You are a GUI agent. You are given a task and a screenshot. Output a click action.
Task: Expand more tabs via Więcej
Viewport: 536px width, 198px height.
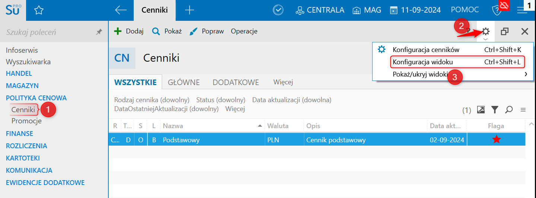click(283, 82)
